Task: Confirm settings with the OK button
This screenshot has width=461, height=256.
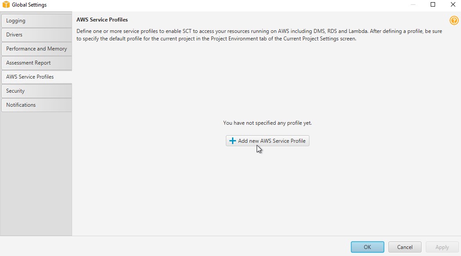Action: coord(367,247)
